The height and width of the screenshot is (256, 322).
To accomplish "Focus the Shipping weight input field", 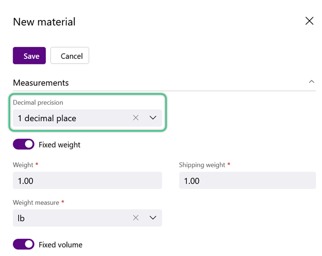I will (x=248, y=180).
